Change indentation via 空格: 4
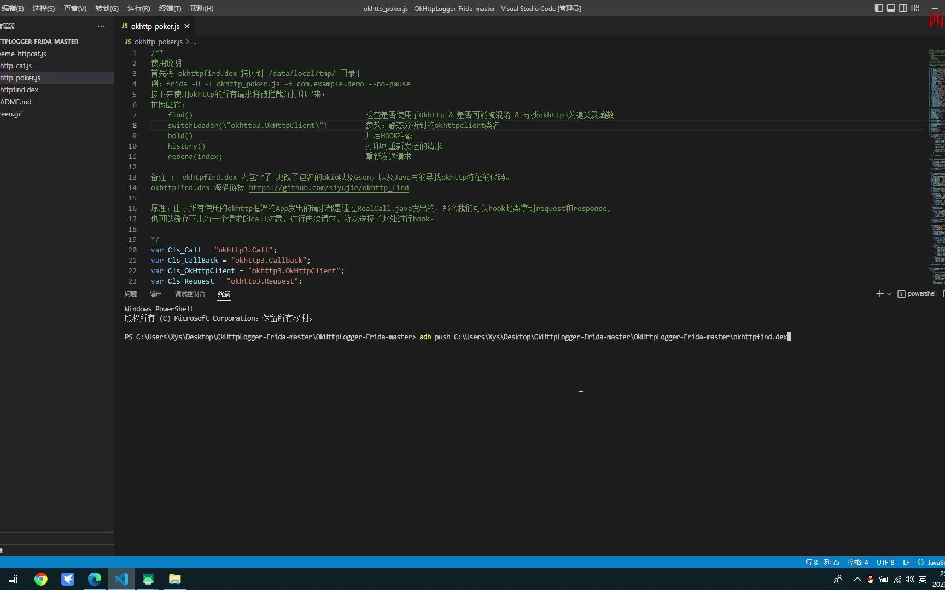 coord(858,562)
